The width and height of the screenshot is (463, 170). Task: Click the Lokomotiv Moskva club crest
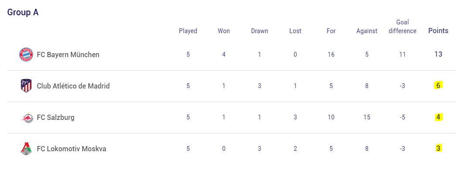pyautogui.click(x=26, y=149)
